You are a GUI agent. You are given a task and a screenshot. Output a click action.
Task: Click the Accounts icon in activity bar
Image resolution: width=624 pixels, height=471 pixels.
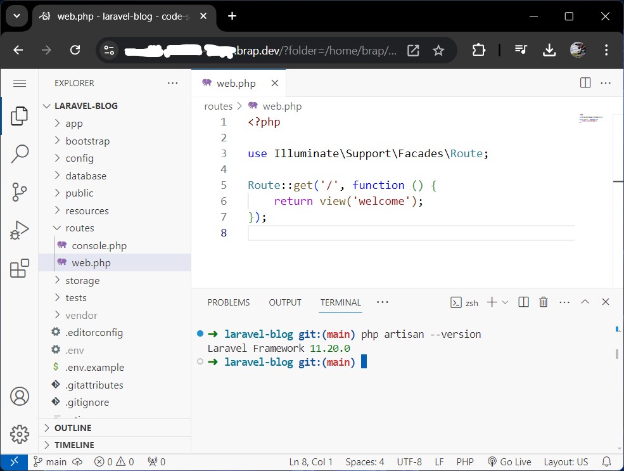20,396
